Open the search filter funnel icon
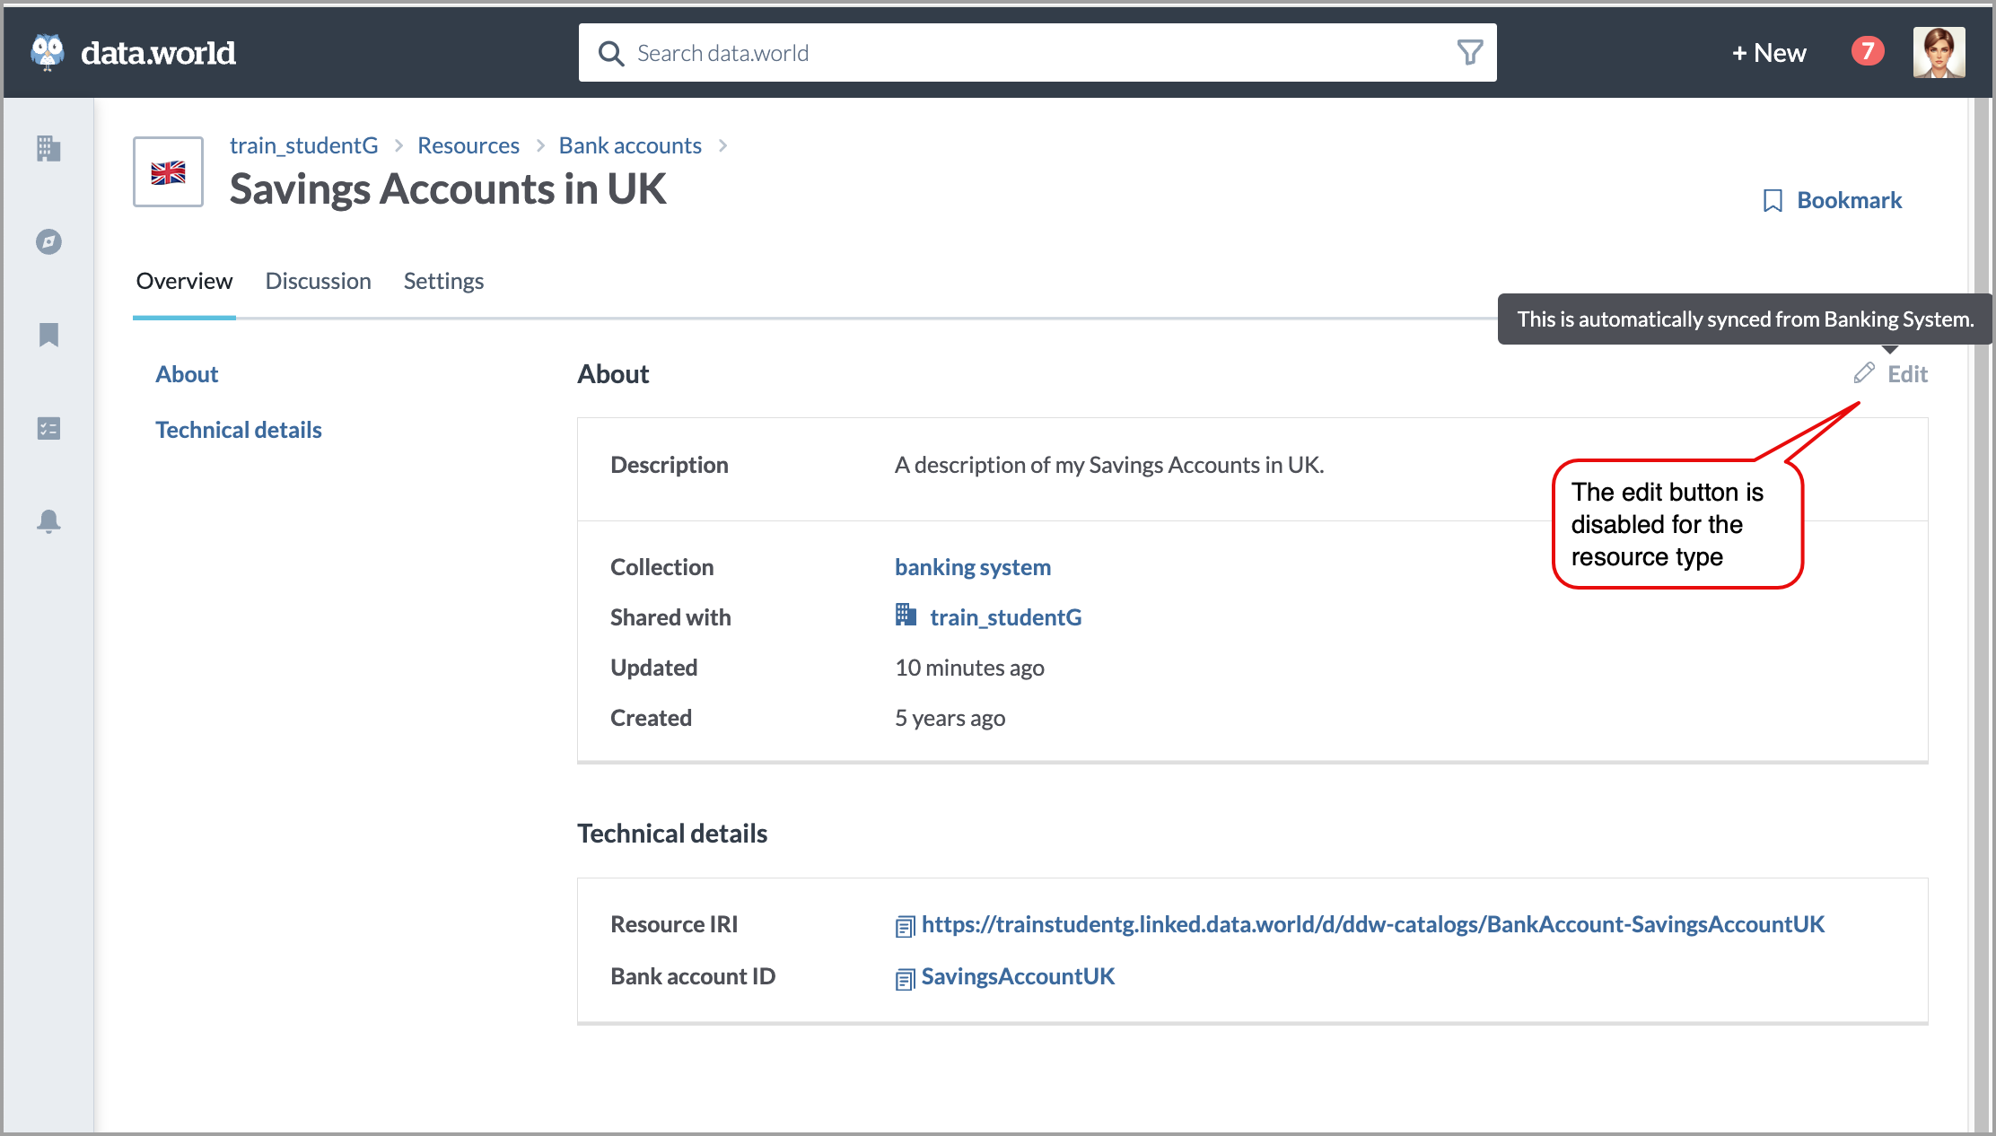 [x=1469, y=53]
